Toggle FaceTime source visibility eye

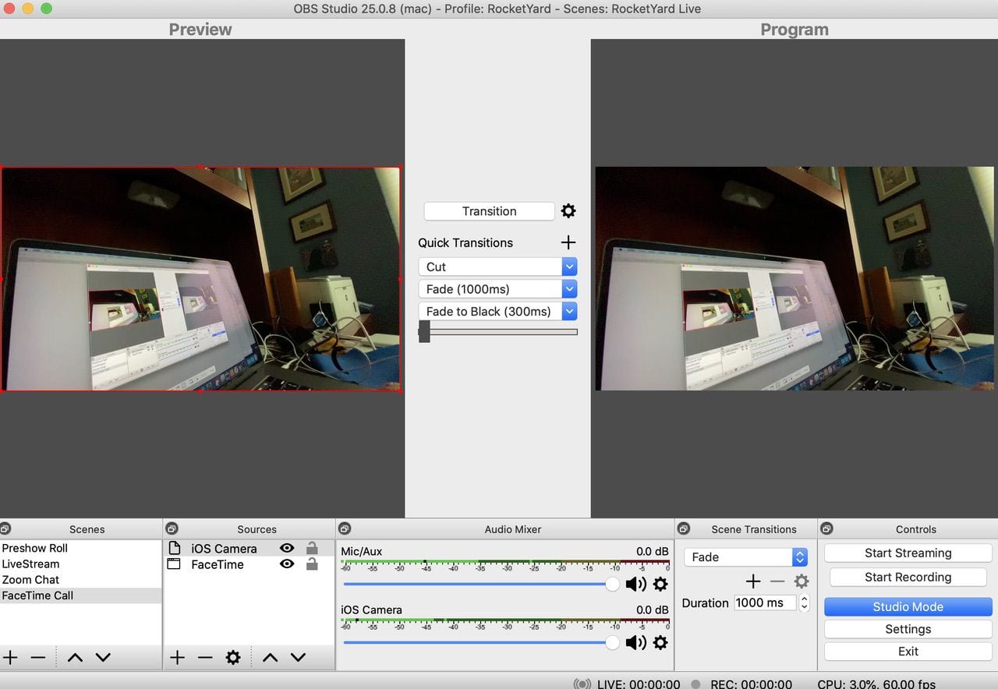pos(287,564)
